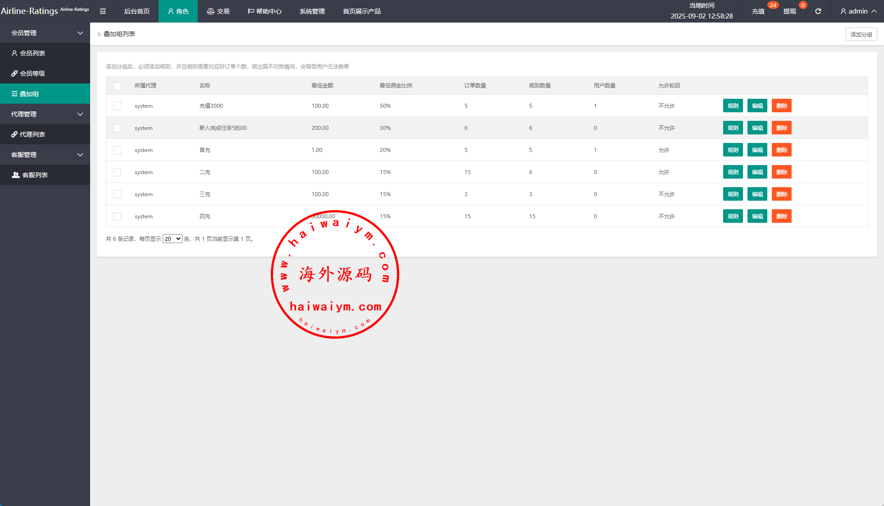The image size is (884, 506).
Task: Open the per-page records dropdown
Action: [x=172, y=239]
